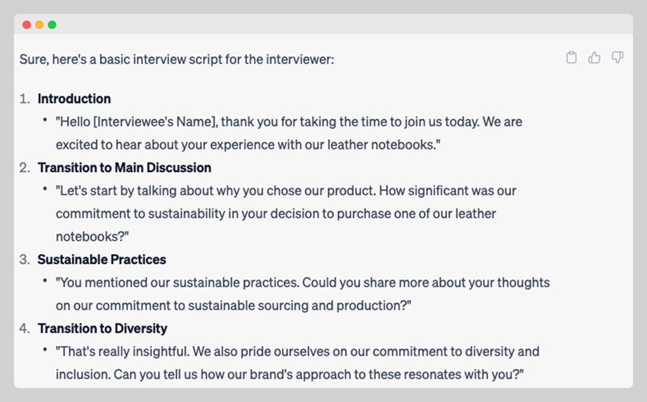Click the "Sure, here's a basic interview script" line
647x402 pixels.
point(177,60)
